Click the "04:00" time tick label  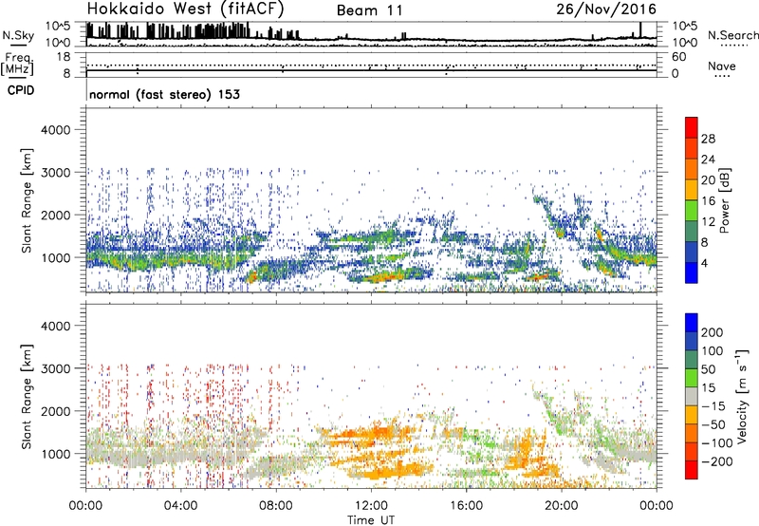click(x=180, y=506)
